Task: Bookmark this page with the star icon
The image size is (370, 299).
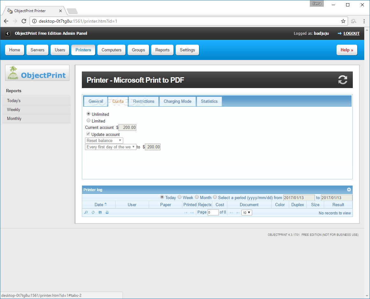Action: tap(343, 21)
